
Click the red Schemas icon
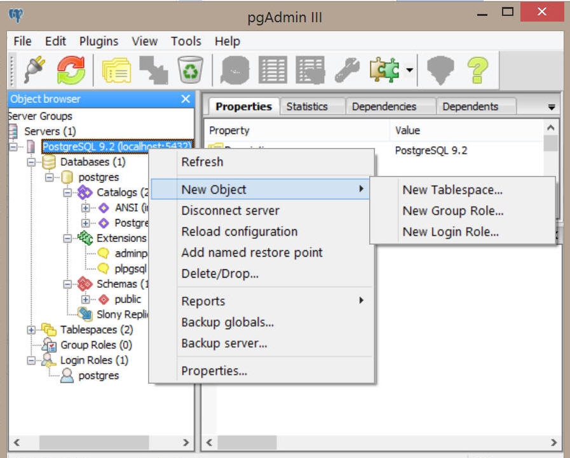point(85,284)
